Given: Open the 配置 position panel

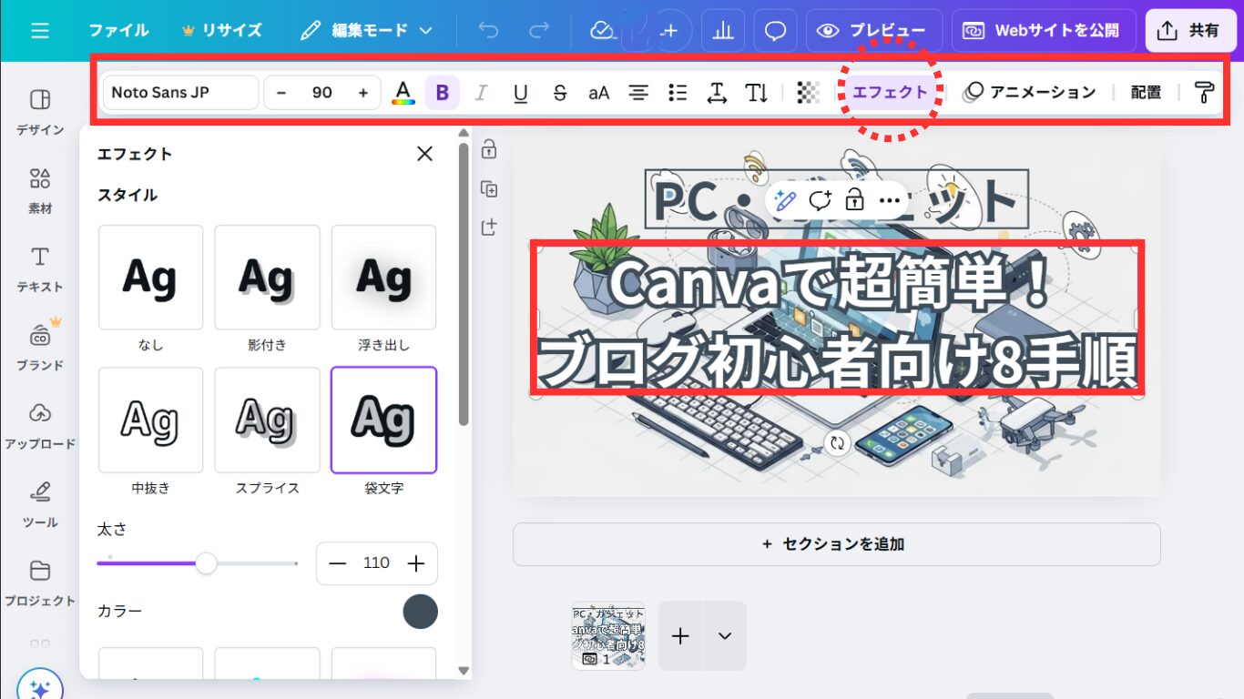Looking at the screenshot, I should [1146, 92].
